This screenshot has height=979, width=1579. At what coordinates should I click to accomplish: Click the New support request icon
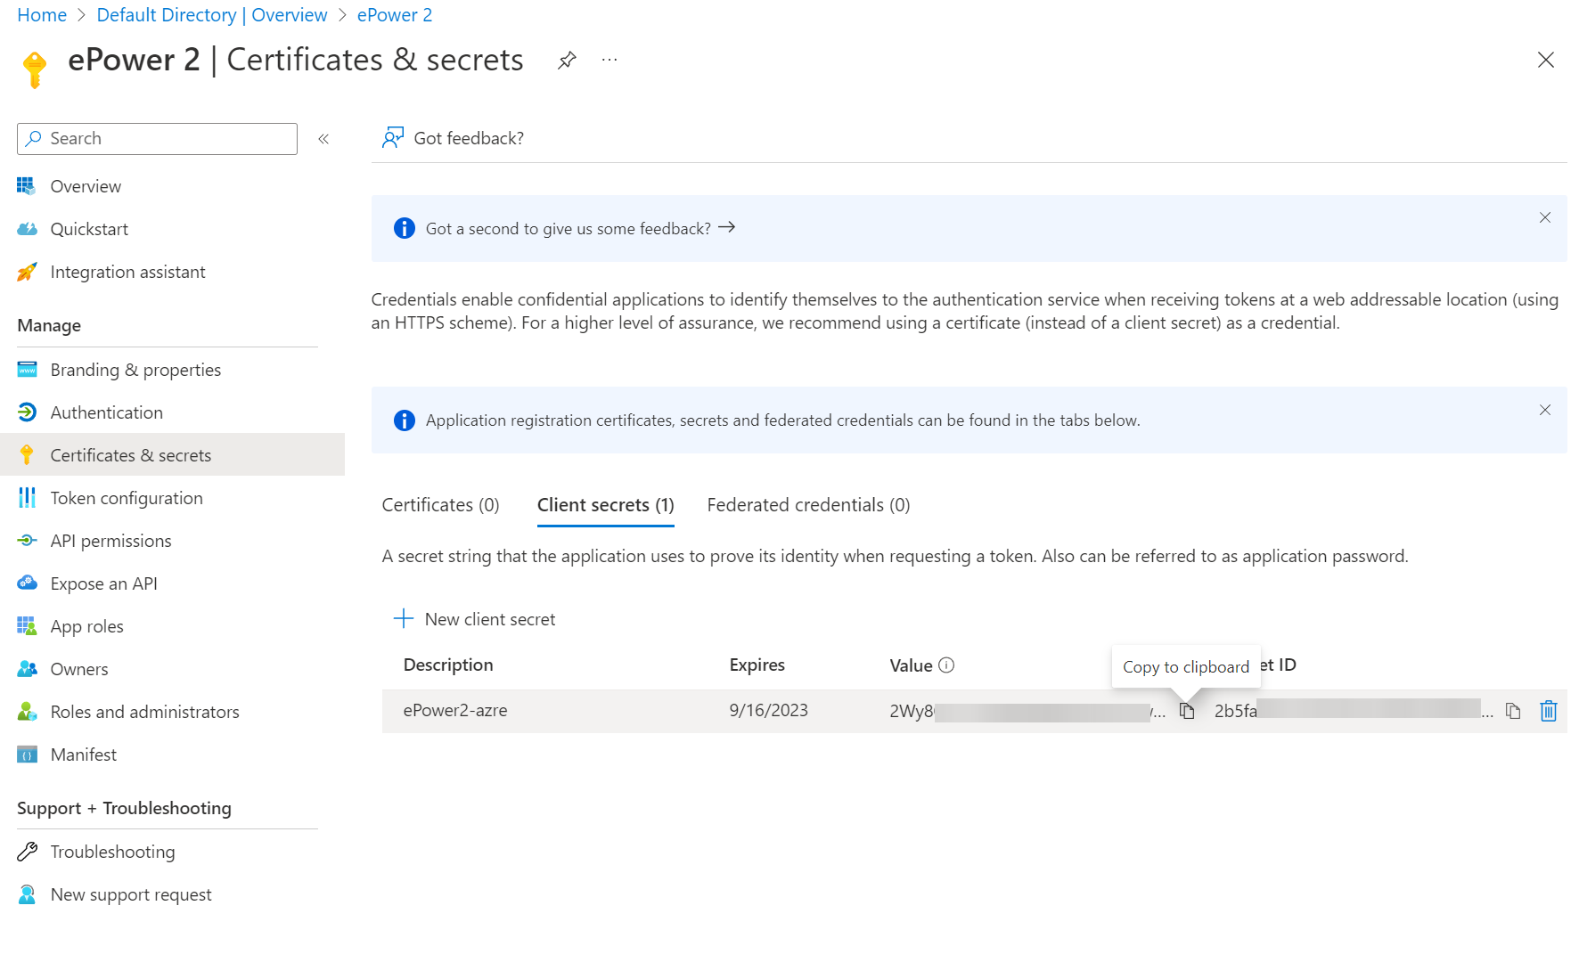point(27,894)
